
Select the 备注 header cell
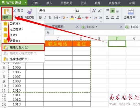pyautogui.click(x=81, y=44)
